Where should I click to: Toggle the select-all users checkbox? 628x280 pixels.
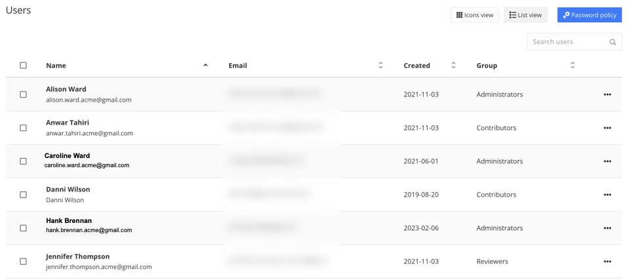click(24, 66)
